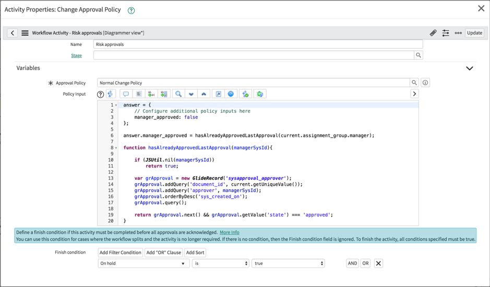The image size is (490, 287).
Task: Toggle full screen editor icon
Action: (219, 94)
